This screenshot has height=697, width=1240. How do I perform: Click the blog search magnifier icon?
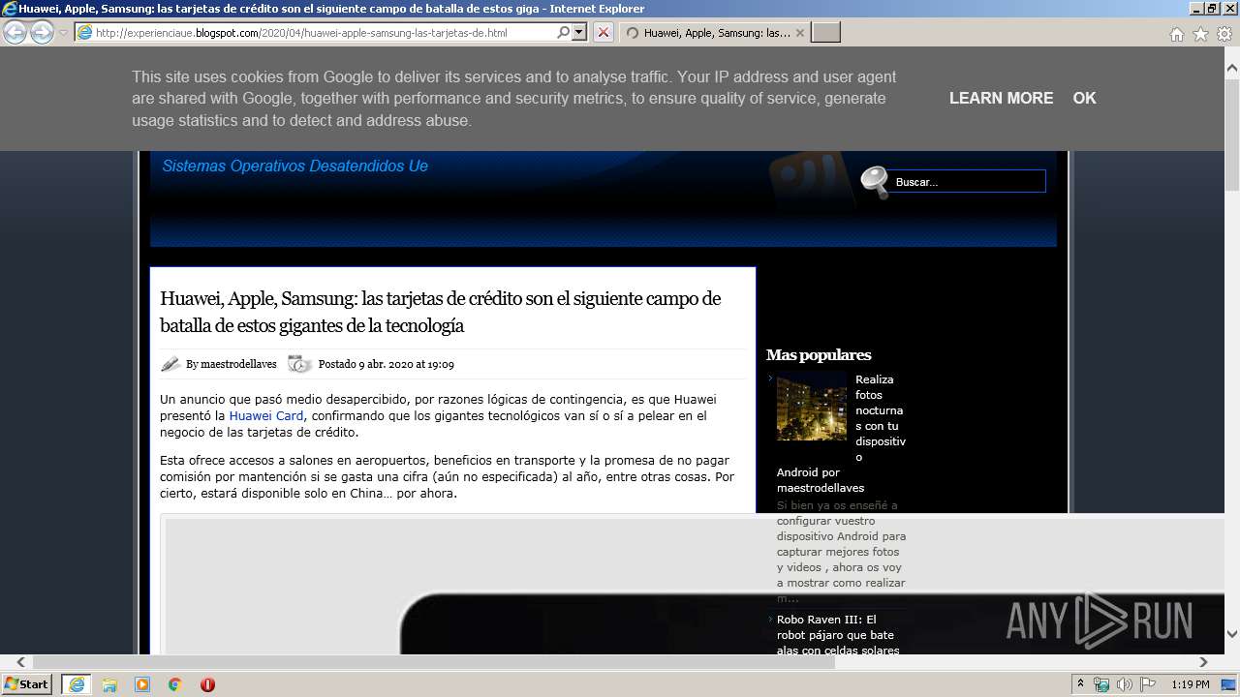click(x=874, y=181)
